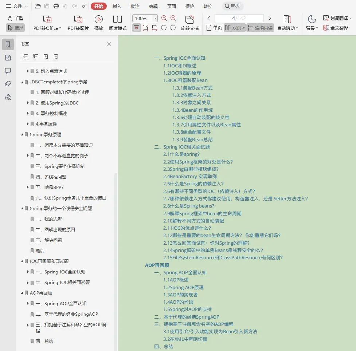Open TOC link 1.2Spring AOP原理
The image size is (356, 351).
pyautogui.click(x=183, y=288)
